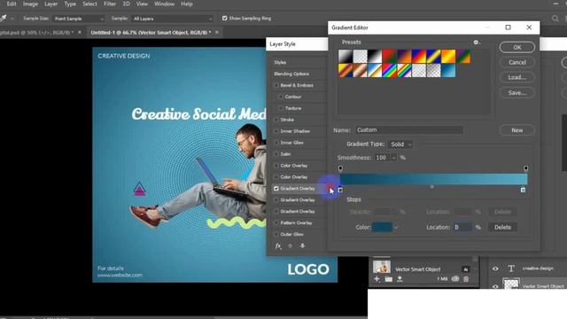Screen dimensions: 567x319
Task: Click the move effect down arrow
Action: click(x=302, y=246)
